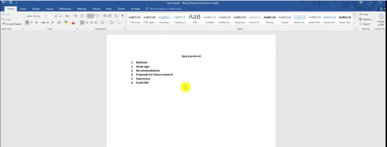Justify text alignment
387x147 pixels.
pyautogui.click(x=96, y=22)
